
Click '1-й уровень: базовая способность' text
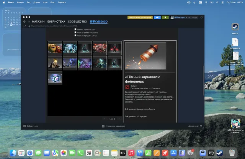pos(140,109)
